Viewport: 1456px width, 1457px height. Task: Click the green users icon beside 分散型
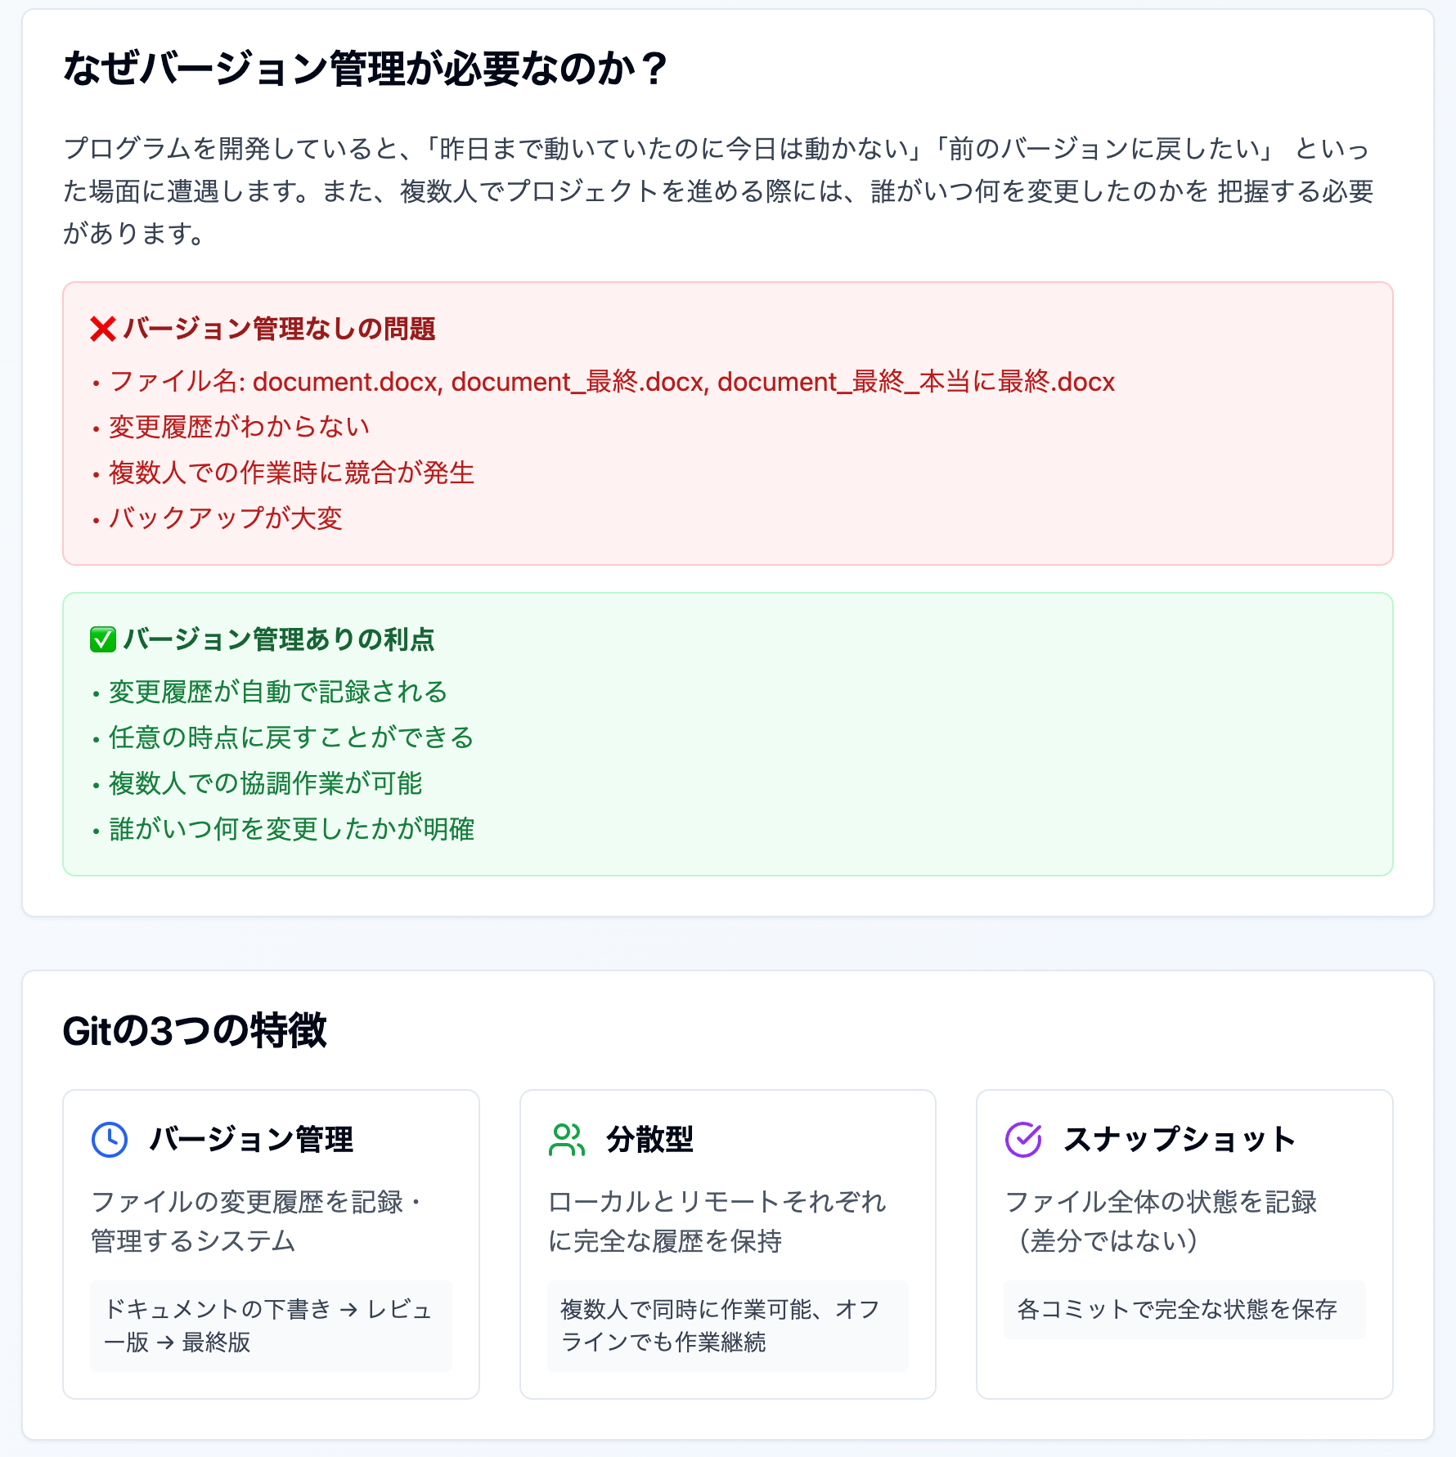pyautogui.click(x=566, y=1139)
